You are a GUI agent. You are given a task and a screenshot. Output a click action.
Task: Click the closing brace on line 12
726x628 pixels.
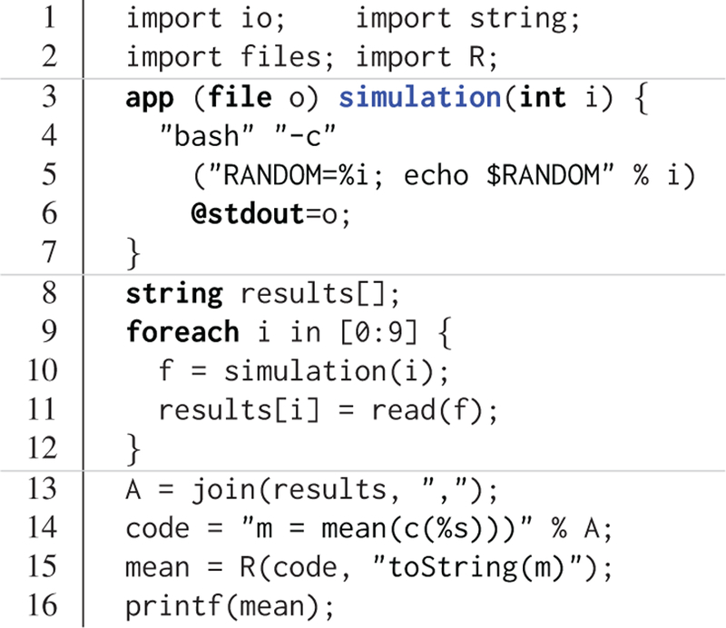134,448
